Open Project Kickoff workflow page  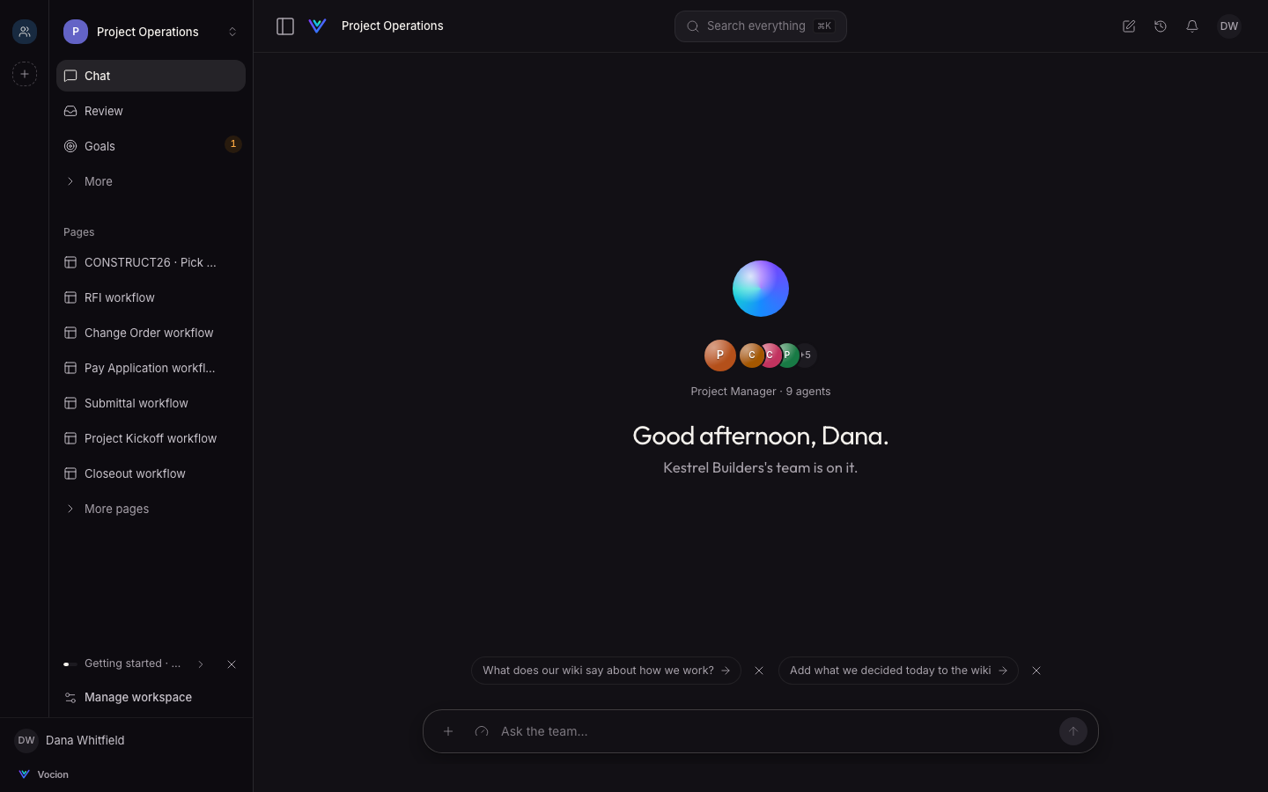click(151, 438)
